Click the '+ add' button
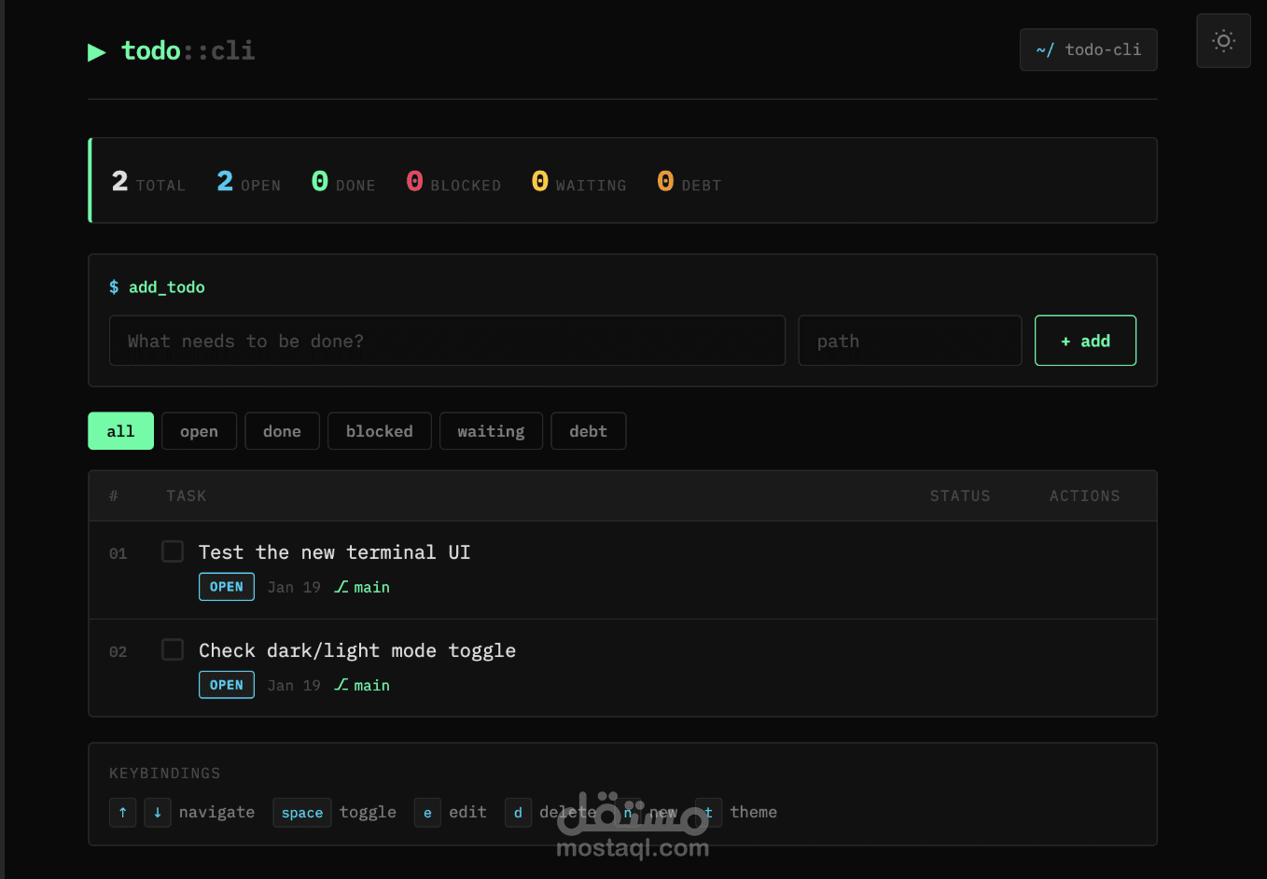 pyautogui.click(x=1085, y=341)
